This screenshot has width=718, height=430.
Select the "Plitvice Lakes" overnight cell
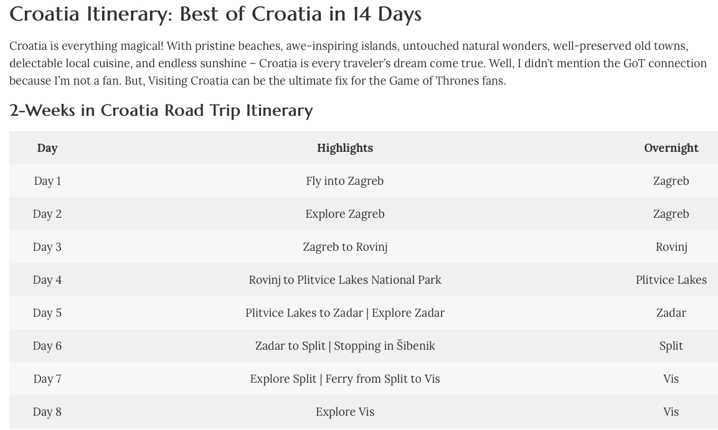[671, 280]
